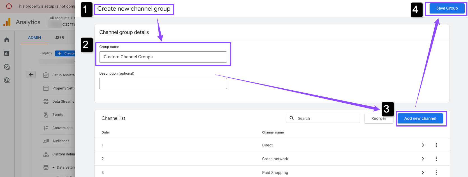This screenshot has width=468, height=177.
Task: Open three-dot menu for Paid Shopping channel
Action: (x=436, y=173)
